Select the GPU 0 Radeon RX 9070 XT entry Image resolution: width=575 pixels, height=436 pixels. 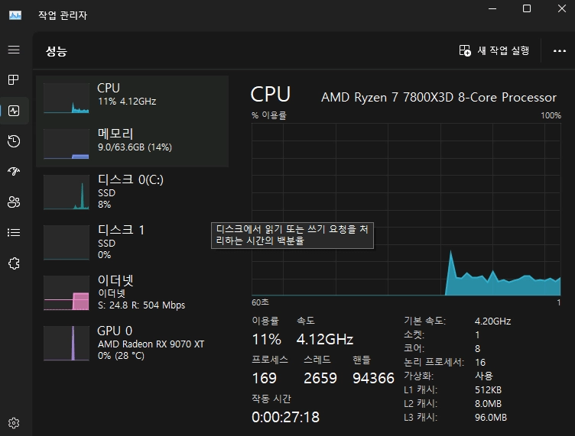[x=132, y=344]
